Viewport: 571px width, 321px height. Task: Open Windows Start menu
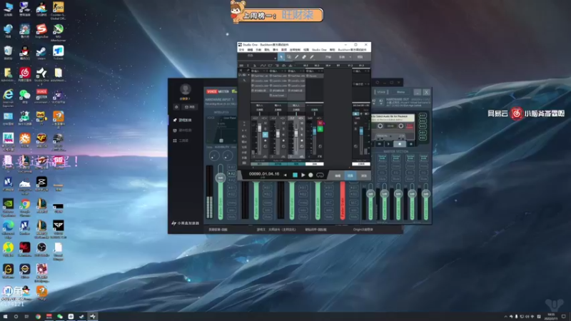pos(5,317)
